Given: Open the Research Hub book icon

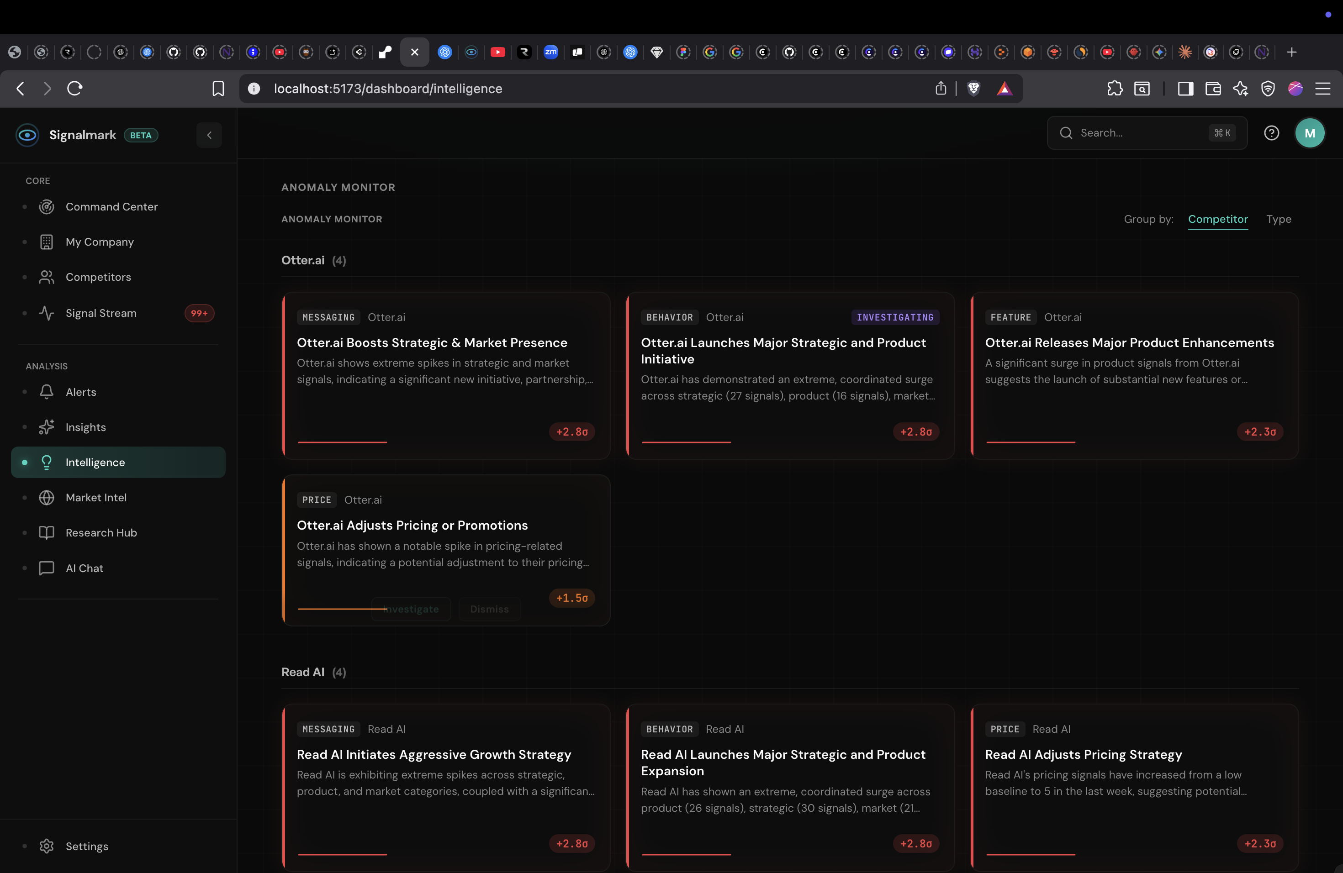Looking at the screenshot, I should pos(46,532).
